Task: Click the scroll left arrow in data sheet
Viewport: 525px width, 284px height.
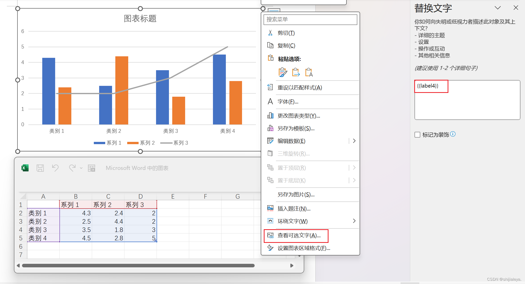Action: [18, 266]
